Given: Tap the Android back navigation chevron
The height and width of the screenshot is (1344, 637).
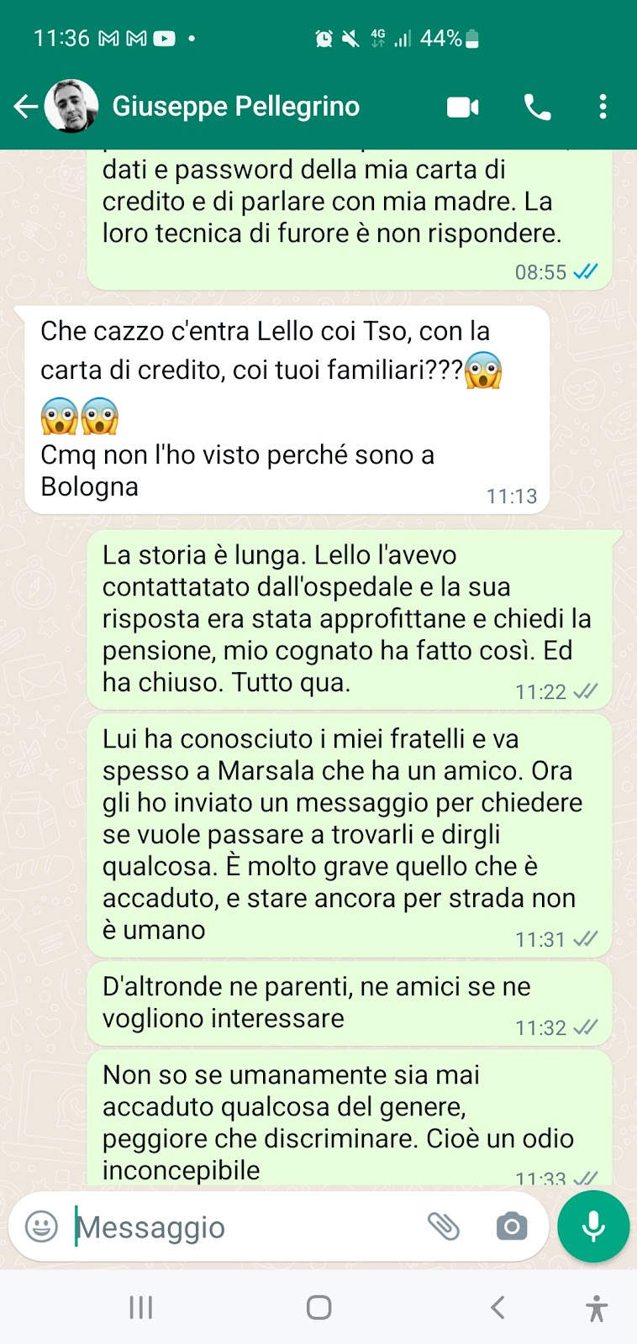Looking at the screenshot, I should (x=497, y=1307).
